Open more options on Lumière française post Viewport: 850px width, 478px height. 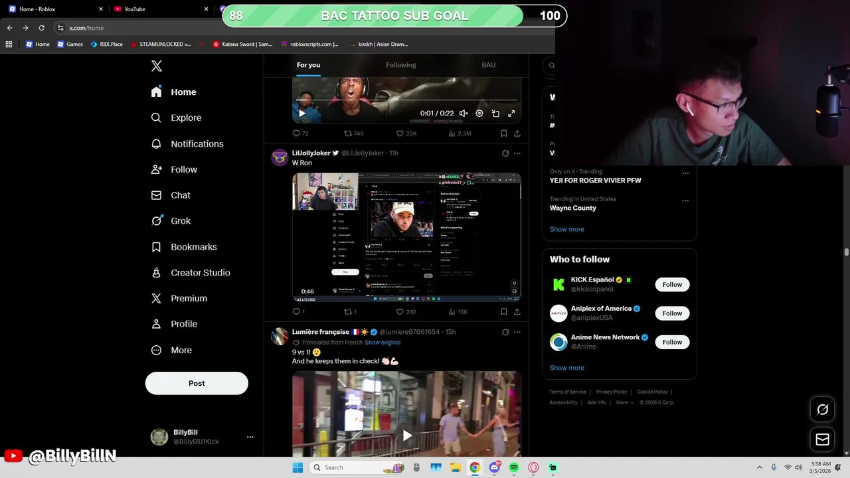point(517,332)
